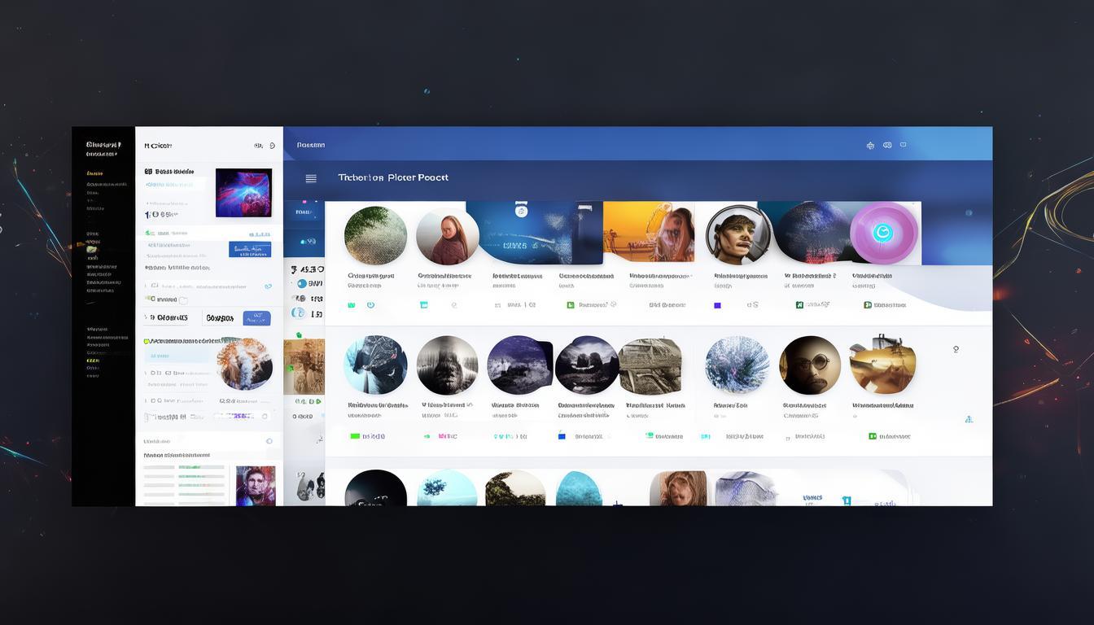Open the orange sunset woman thumbnail

click(649, 232)
